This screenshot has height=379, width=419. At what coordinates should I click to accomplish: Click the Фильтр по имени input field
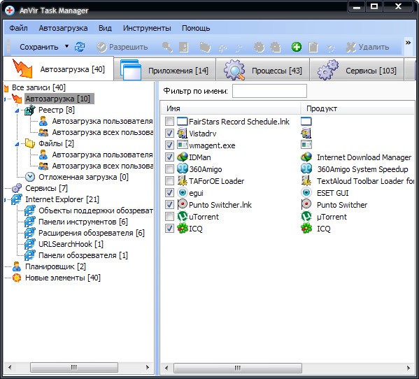(x=269, y=91)
